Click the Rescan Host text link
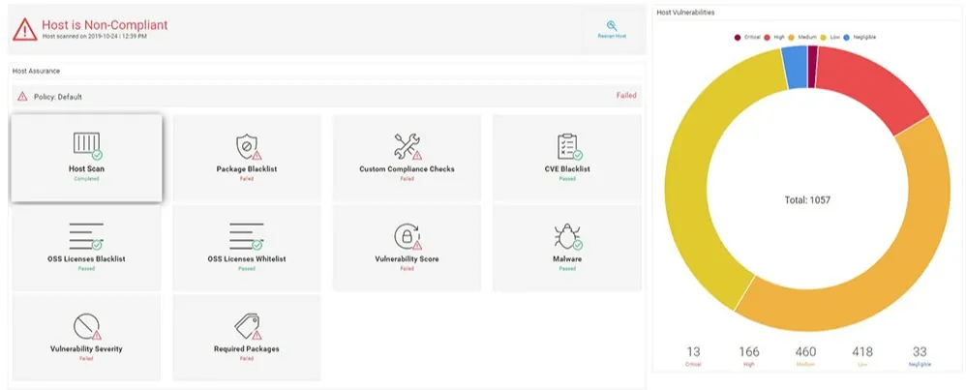Image resolution: width=966 pixels, height=390 pixels. [x=612, y=37]
